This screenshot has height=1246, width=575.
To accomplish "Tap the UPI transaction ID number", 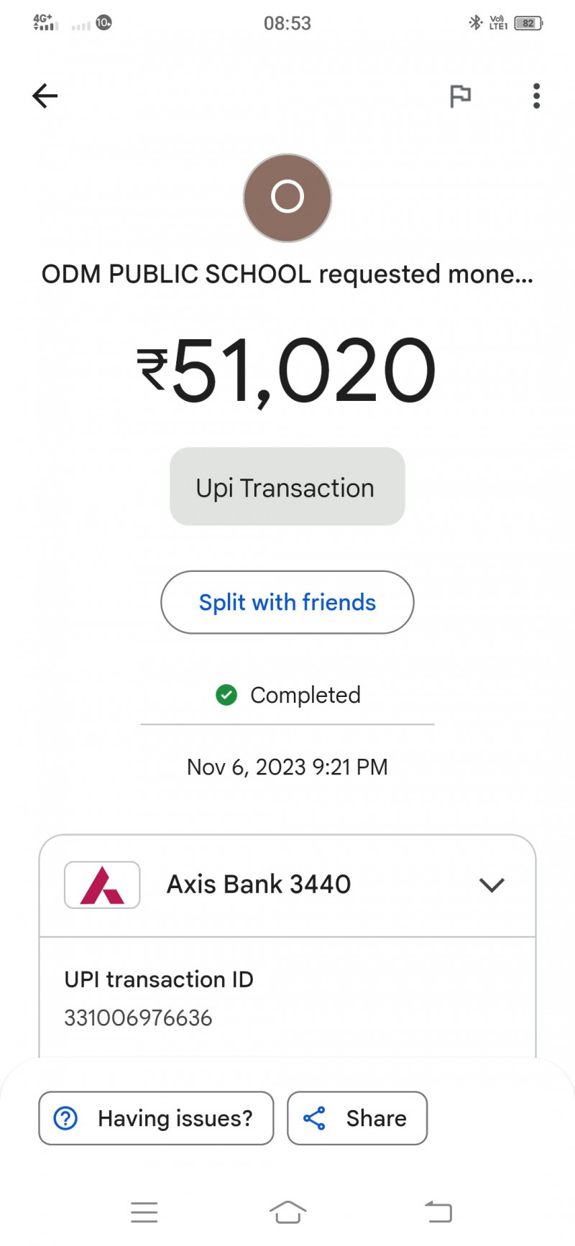I will 138,1017.
